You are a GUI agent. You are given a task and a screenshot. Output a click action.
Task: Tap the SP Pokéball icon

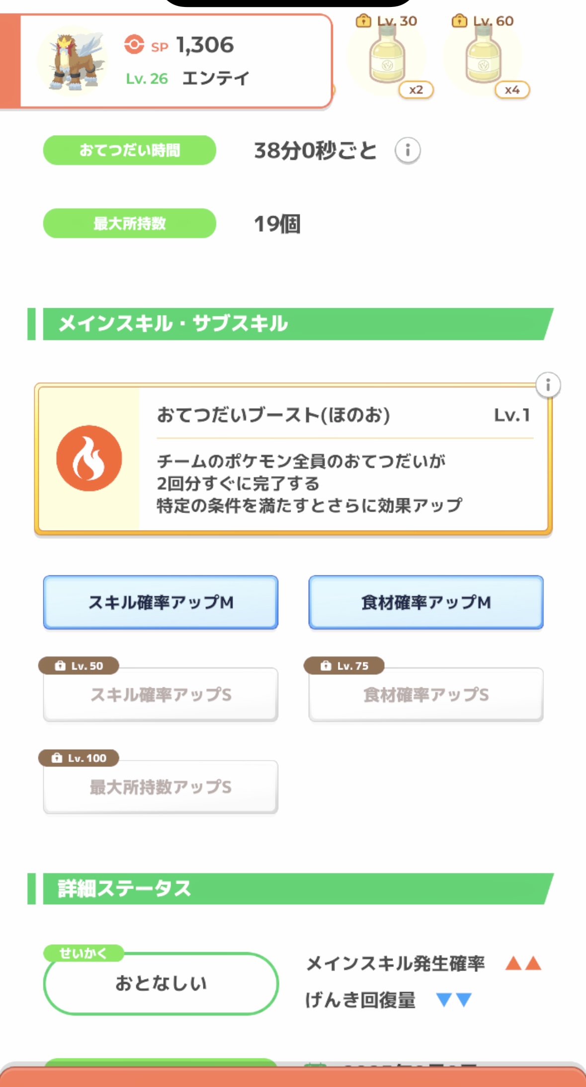pos(134,44)
